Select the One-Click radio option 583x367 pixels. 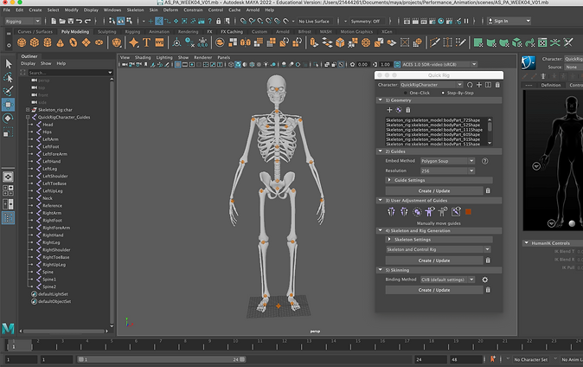(406, 93)
